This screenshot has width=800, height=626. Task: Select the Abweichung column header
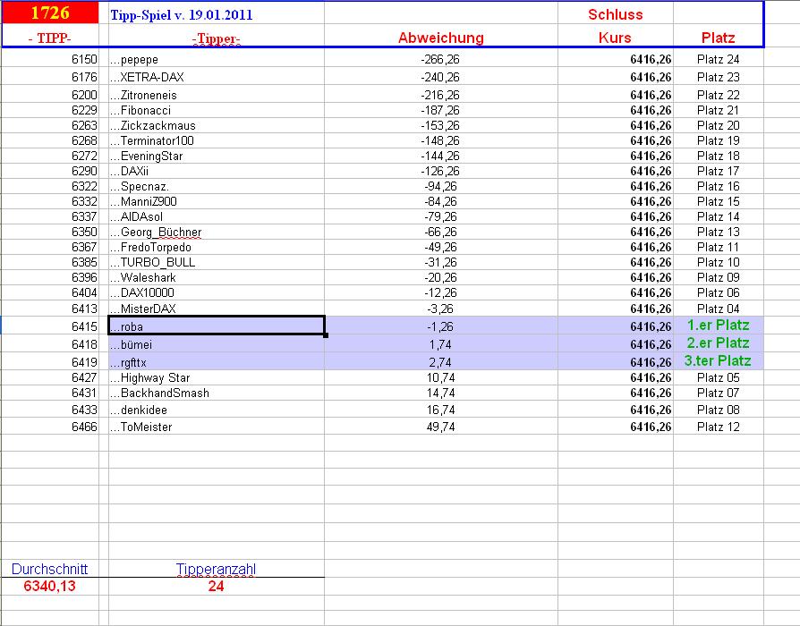441,38
